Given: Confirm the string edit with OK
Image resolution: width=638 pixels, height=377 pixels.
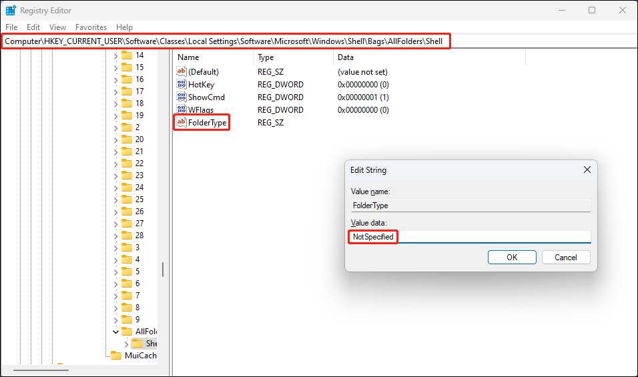Looking at the screenshot, I should [x=512, y=257].
